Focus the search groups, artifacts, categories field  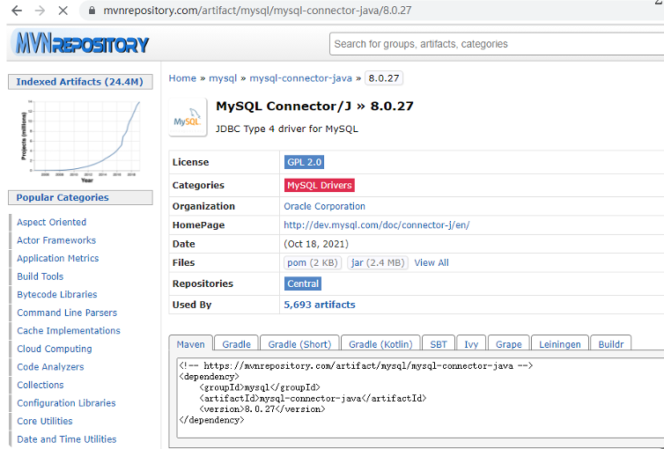pos(497,44)
